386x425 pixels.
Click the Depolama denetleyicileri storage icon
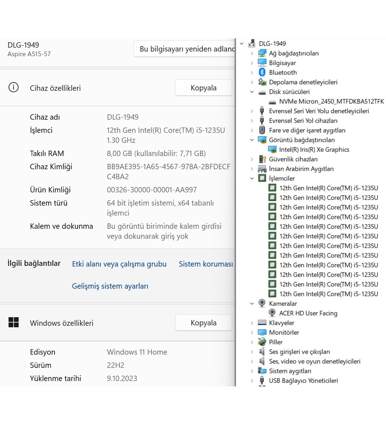(x=262, y=82)
